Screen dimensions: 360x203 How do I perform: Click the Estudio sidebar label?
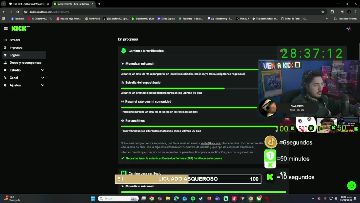click(x=15, y=70)
